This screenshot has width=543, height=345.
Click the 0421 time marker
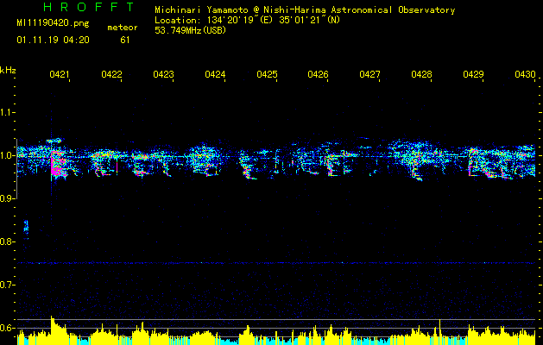pyautogui.click(x=59, y=75)
